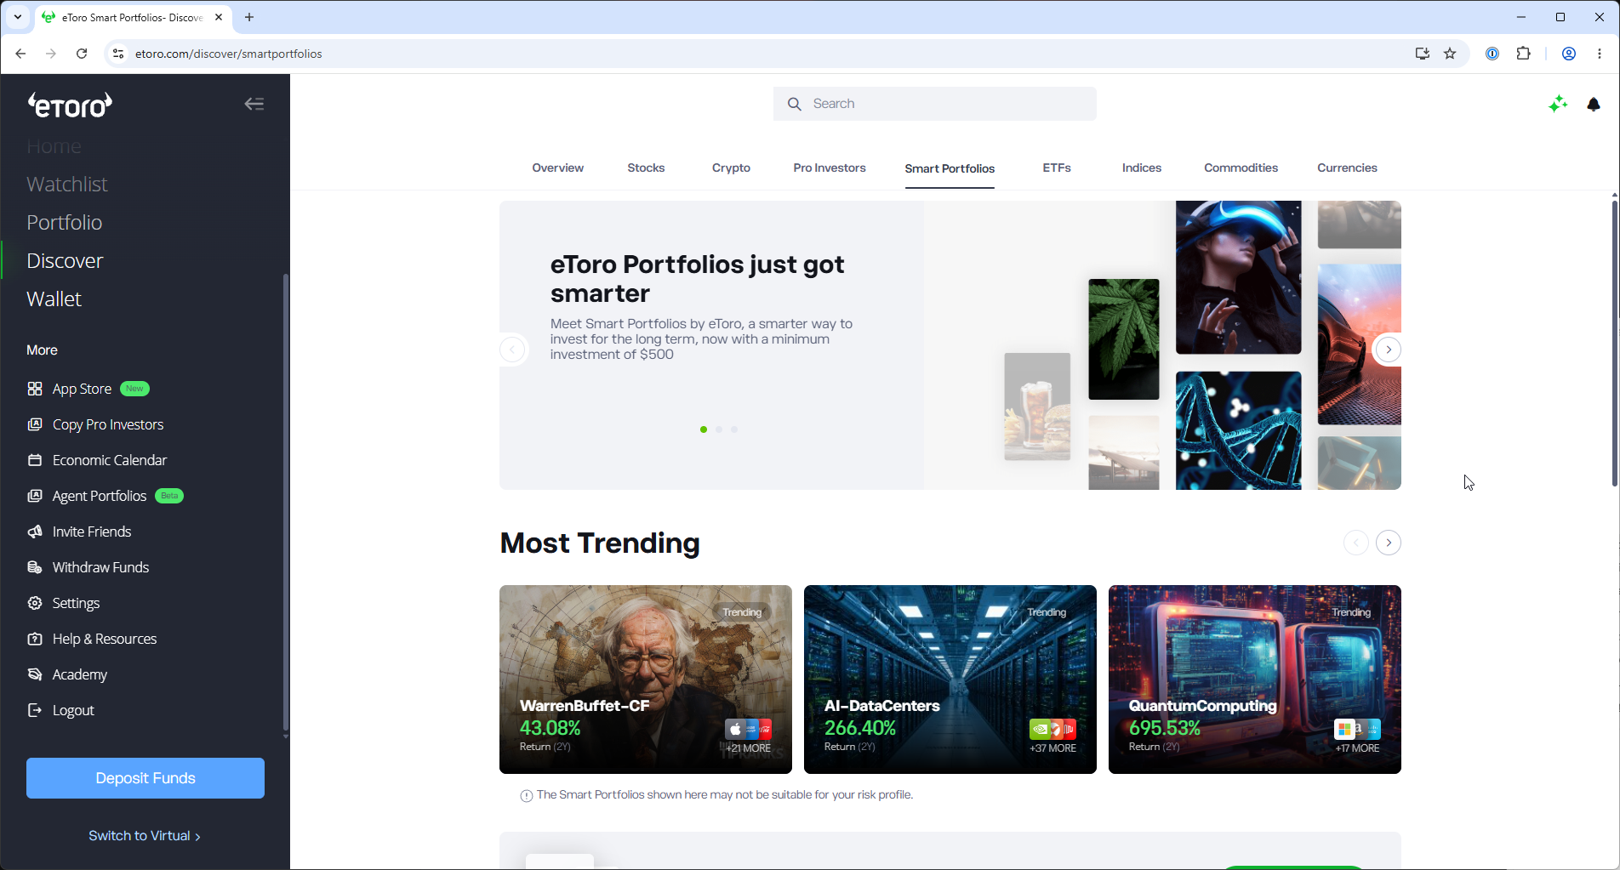Open Watchlist from sidebar
The image size is (1620, 870).
click(67, 184)
